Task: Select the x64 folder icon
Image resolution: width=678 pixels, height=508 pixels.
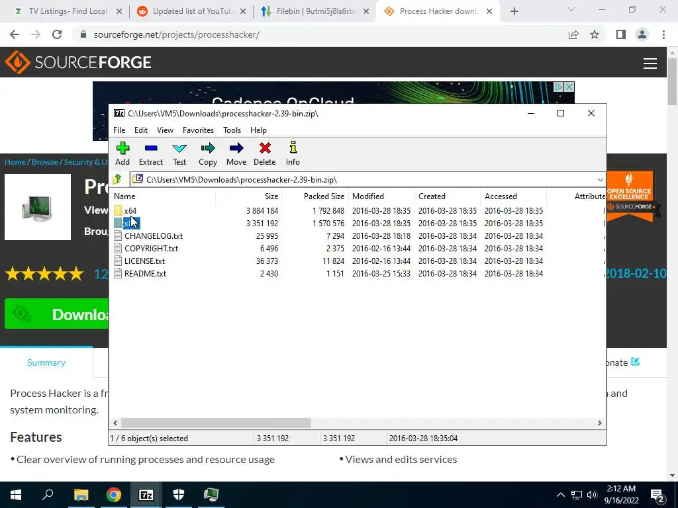Action: [118, 211]
